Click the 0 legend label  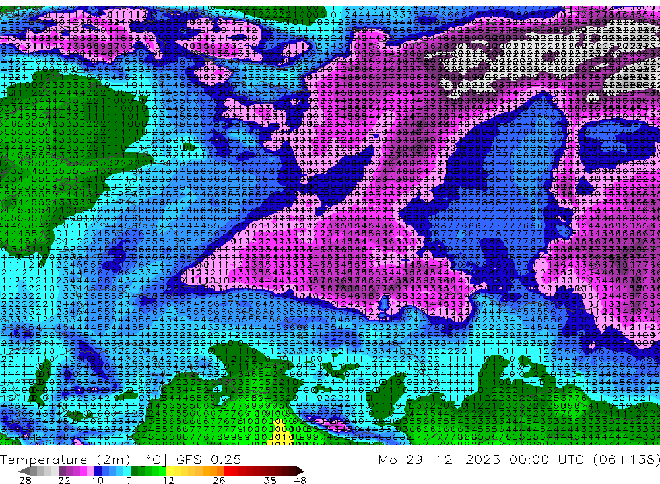(x=129, y=480)
